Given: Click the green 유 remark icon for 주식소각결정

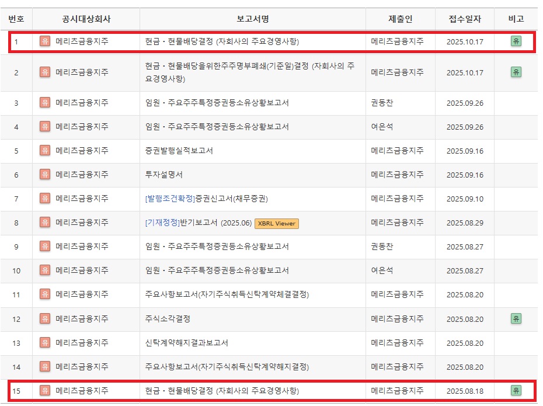Looking at the screenshot, I should click(516, 318).
